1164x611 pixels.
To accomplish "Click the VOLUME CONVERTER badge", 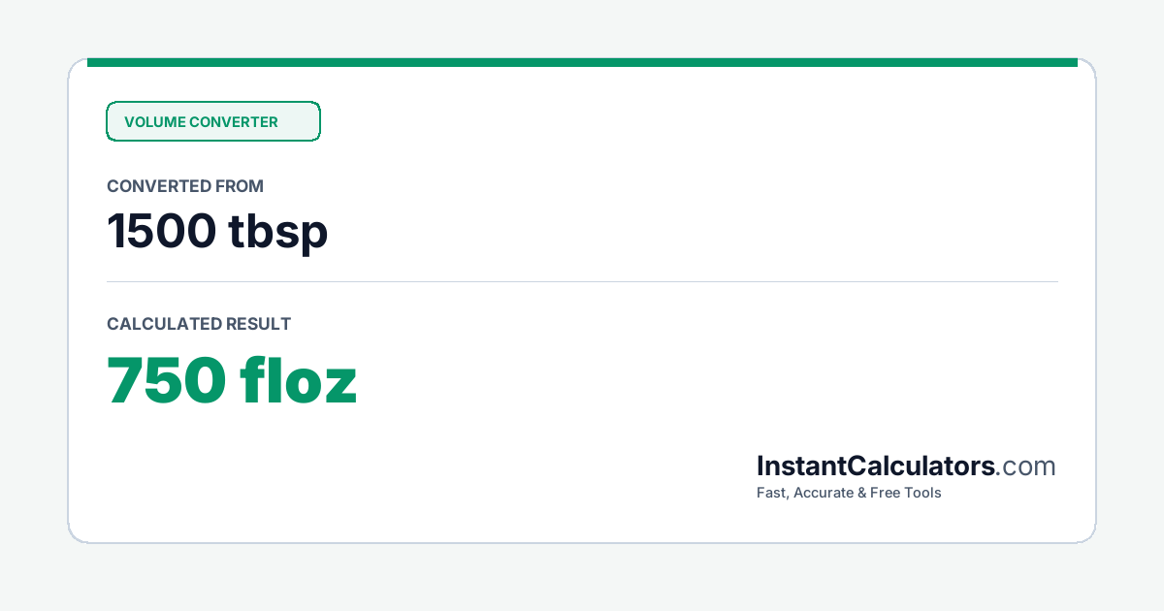I will click(x=212, y=121).
